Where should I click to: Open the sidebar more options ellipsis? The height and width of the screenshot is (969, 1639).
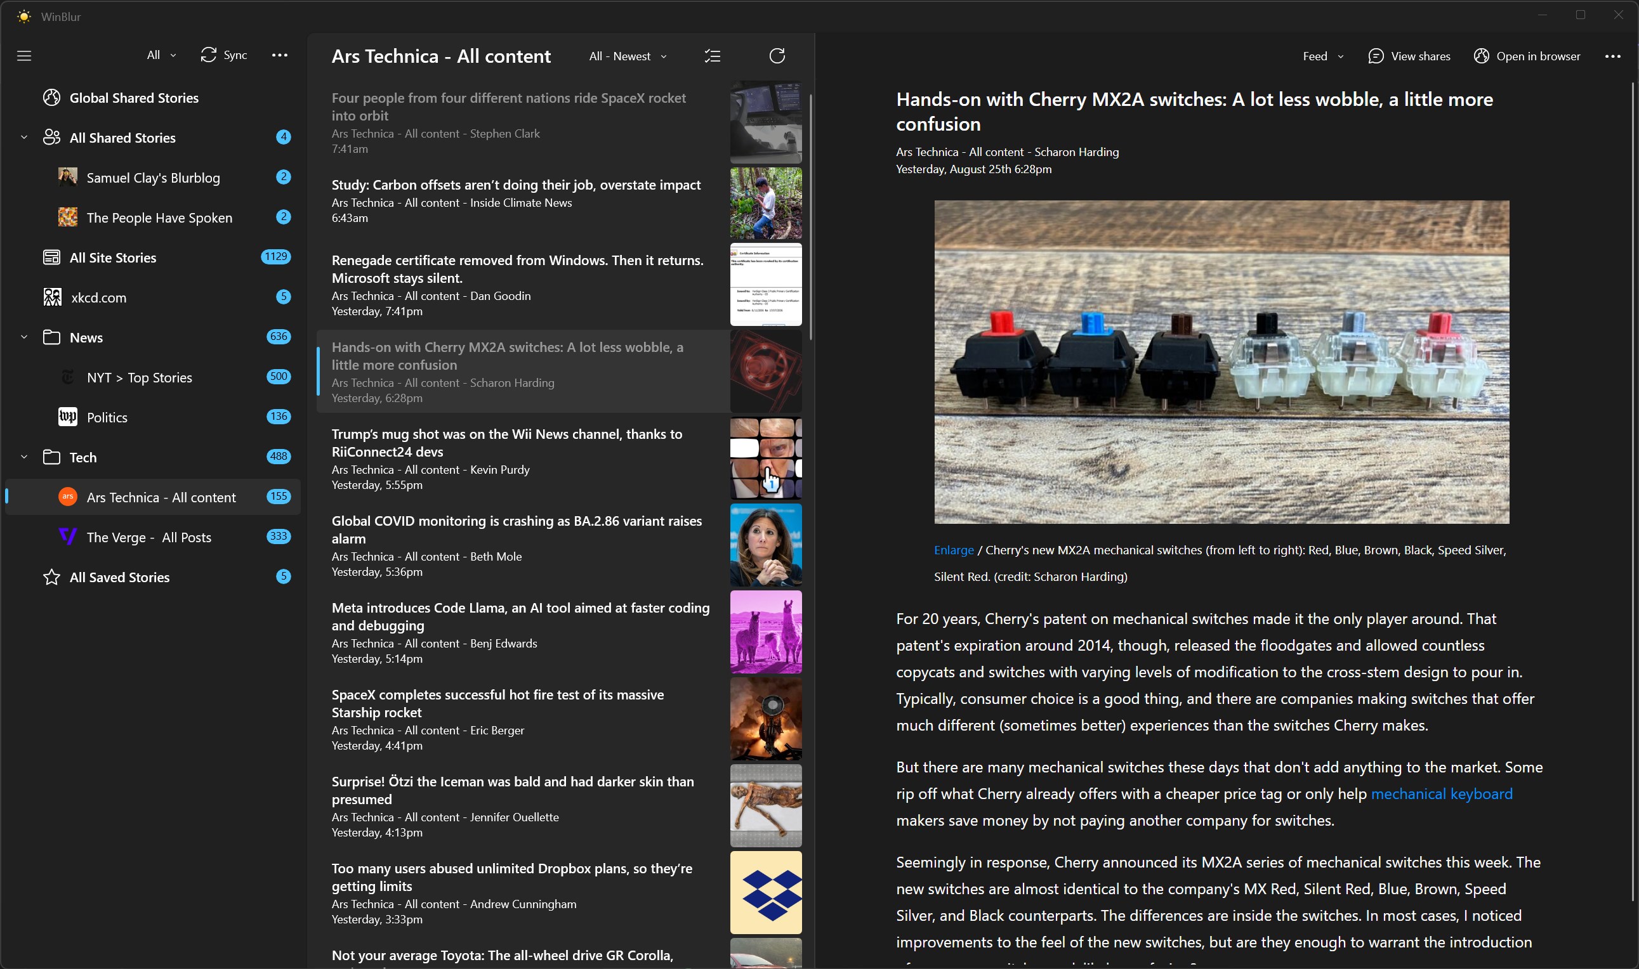pos(280,56)
